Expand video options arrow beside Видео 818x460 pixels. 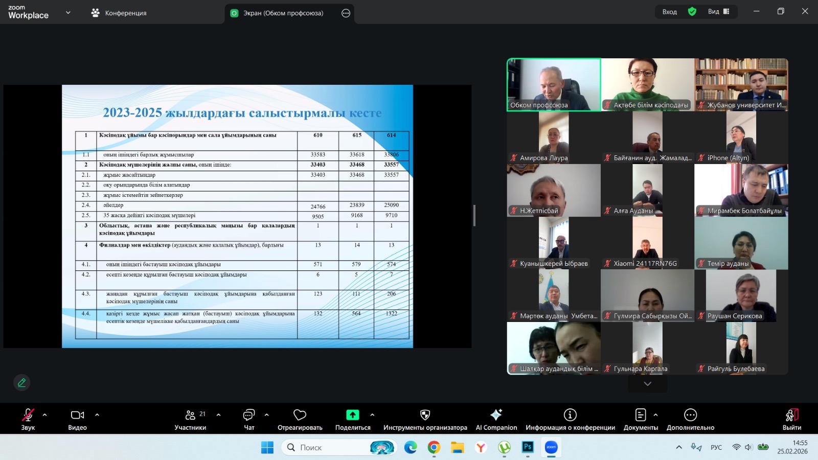tap(97, 415)
